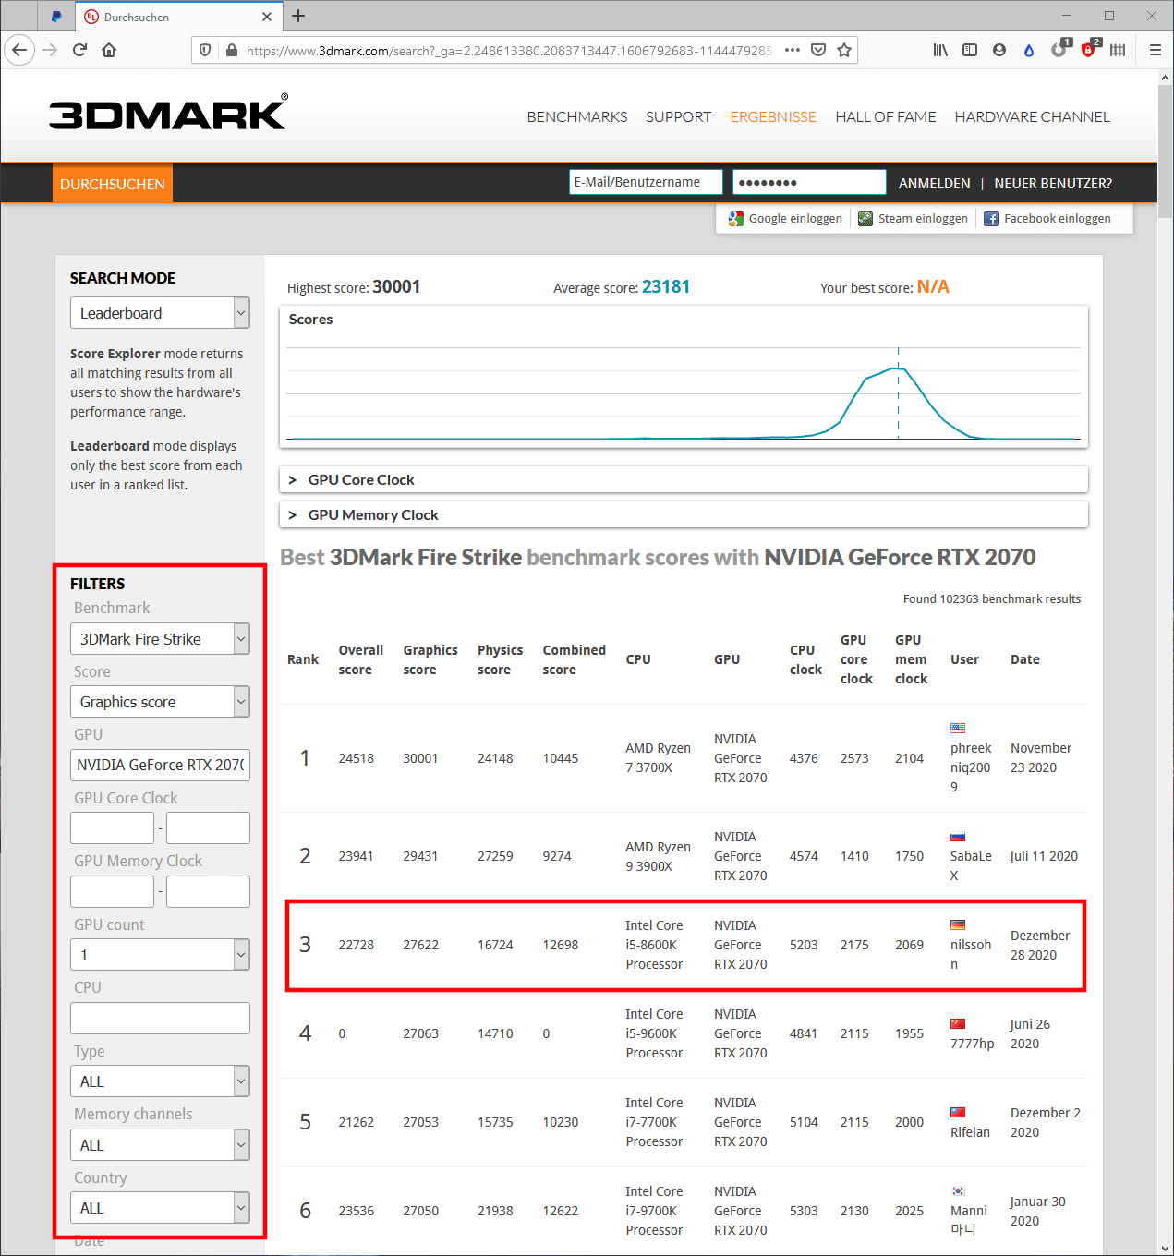Select the Durchsuchen browser tab
This screenshot has height=1256, width=1174.
coord(178,17)
